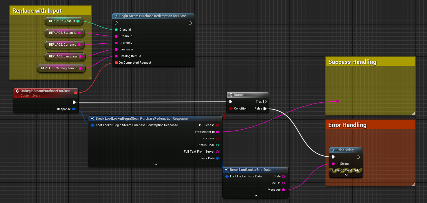Expand the Print String advanced options

[x=346, y=175]
